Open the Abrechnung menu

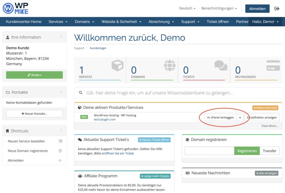[x=161, y=22]
